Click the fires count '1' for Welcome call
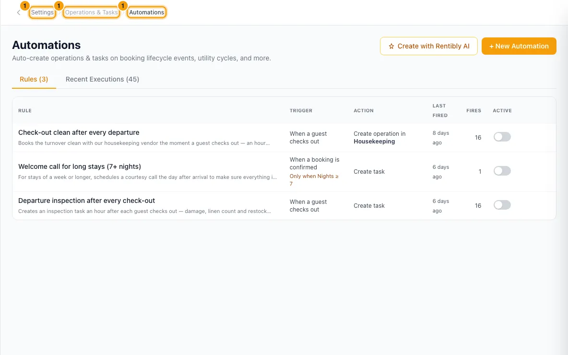This screenshot has height=355, width=568. pyautogui.click(x=480, y=172)
